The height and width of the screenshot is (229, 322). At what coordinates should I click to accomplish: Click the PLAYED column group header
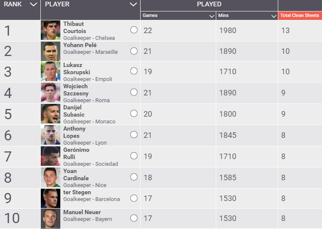[x=209, y=5]
